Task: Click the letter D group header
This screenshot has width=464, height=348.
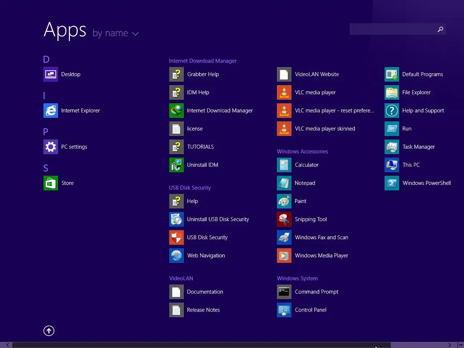Action: click(46, 59)
